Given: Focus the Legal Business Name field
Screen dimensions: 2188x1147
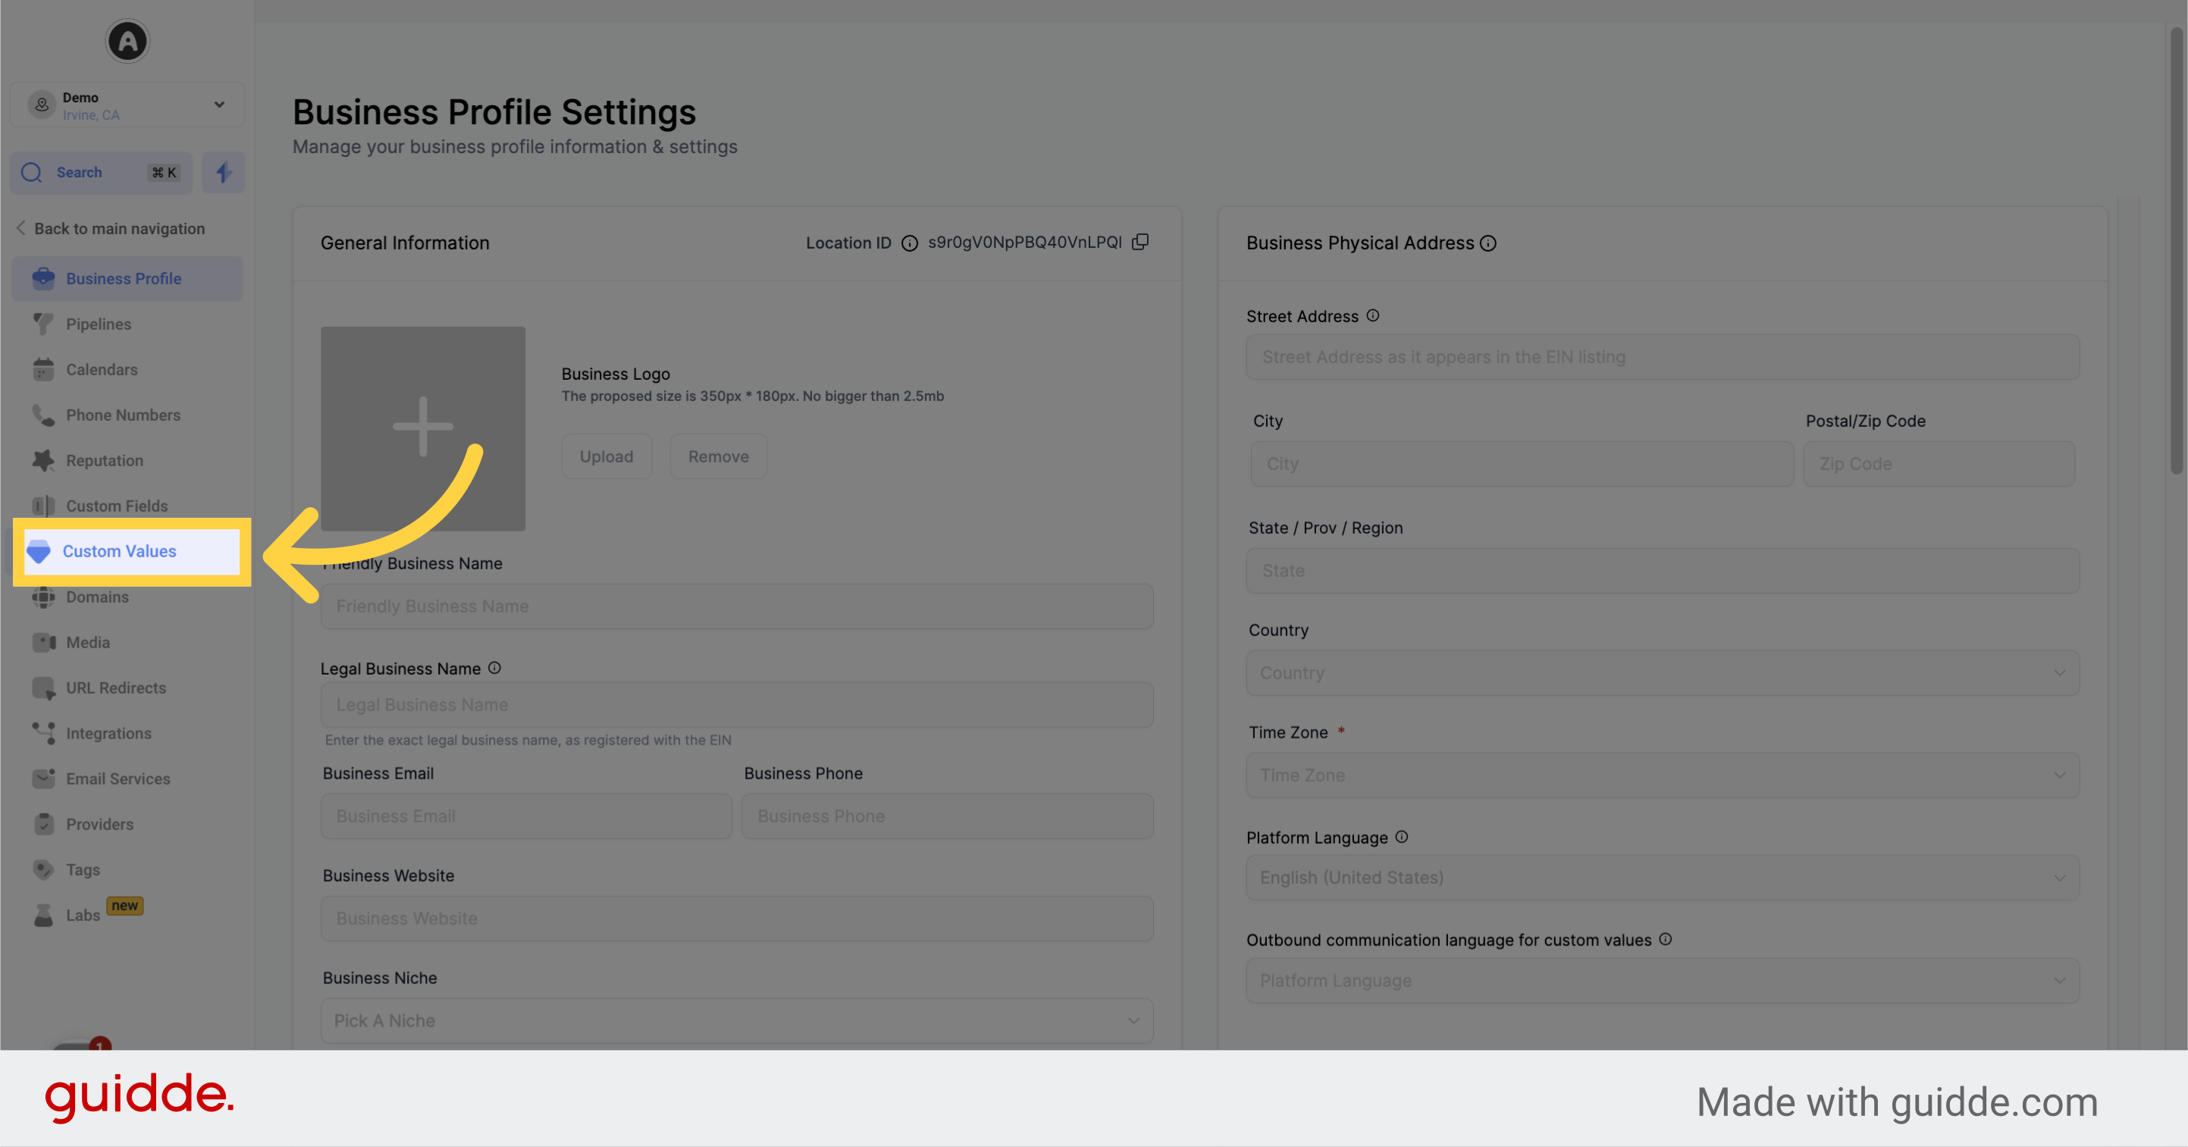Looking at the screenshot, I should [x=736, y=704].
